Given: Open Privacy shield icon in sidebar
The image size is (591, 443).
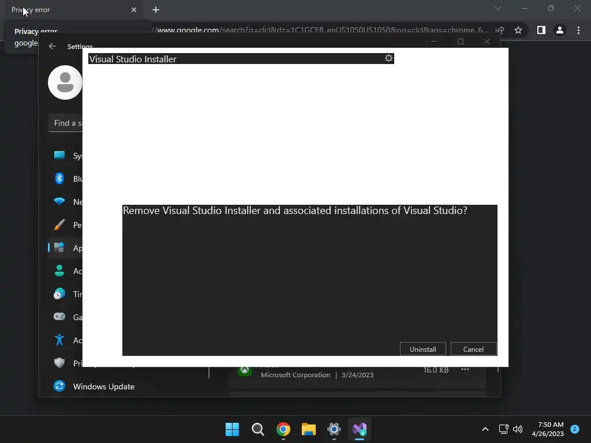Looking at the screenshot, I should [x=59, y=363].
